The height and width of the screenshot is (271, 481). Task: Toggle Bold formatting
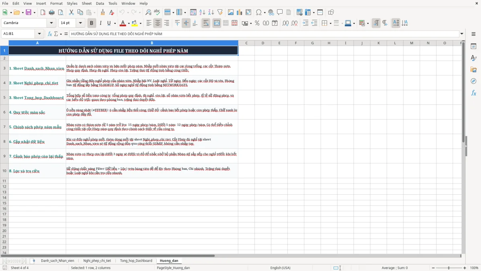coord(91,23)
